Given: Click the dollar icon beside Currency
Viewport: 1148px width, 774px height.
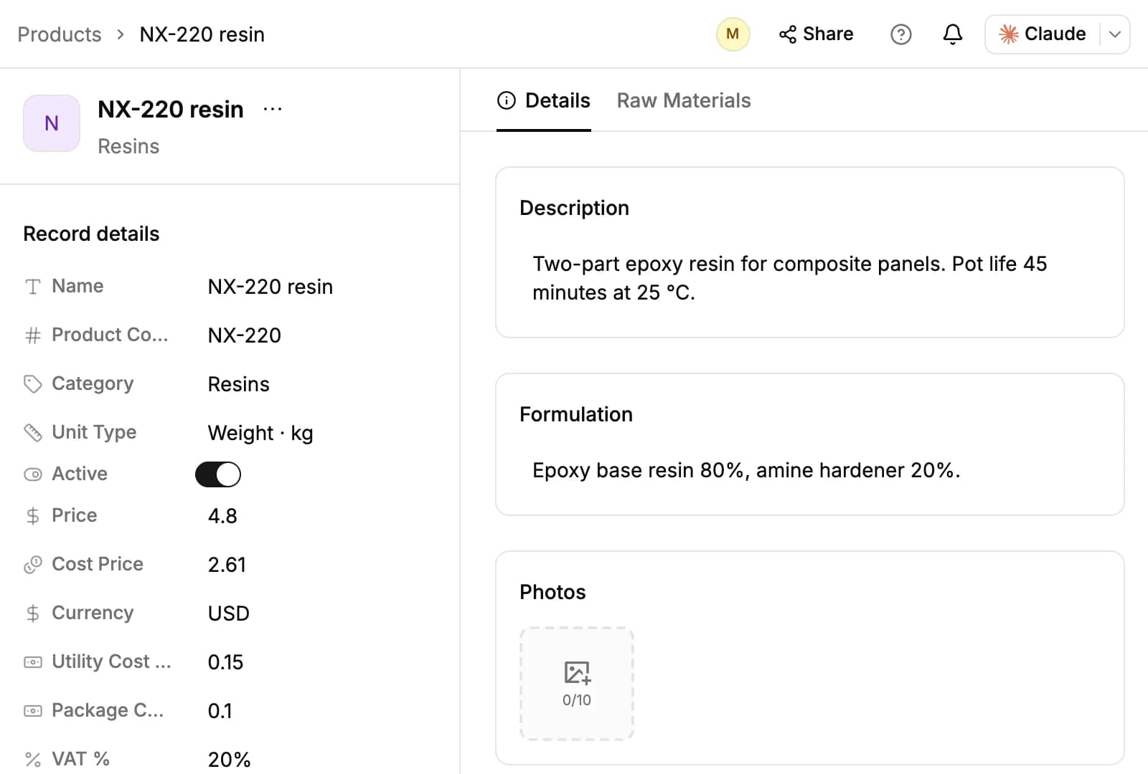Looking at the screenshot, I should click(33, 613).
